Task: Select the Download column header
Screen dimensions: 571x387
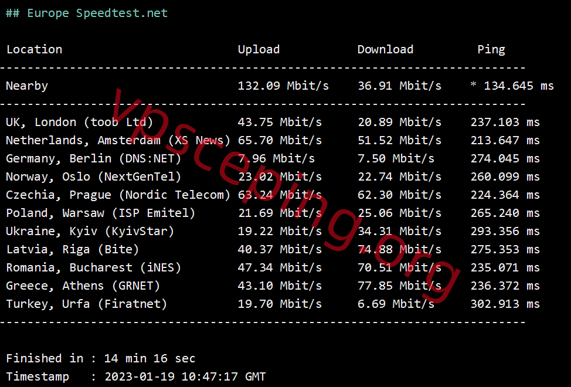Action: (385, 49)
